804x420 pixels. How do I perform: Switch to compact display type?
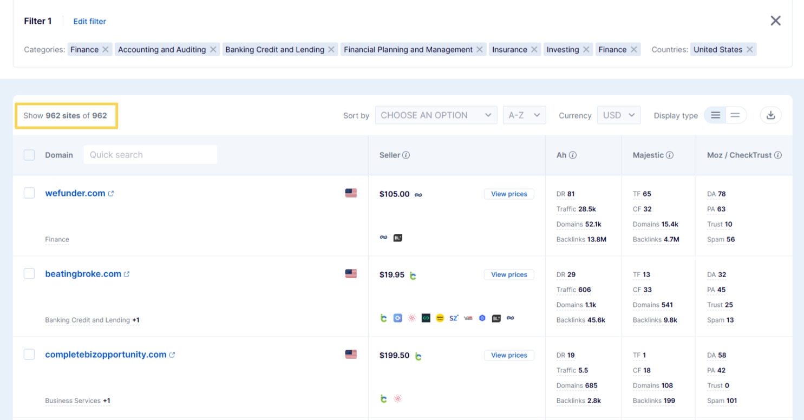[x=735, y=115]
